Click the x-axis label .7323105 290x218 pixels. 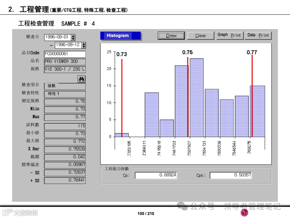[x=129, y=149]
